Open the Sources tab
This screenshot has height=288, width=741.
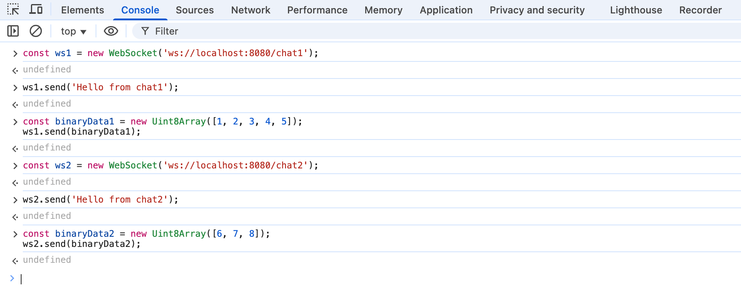click(194, 10)
